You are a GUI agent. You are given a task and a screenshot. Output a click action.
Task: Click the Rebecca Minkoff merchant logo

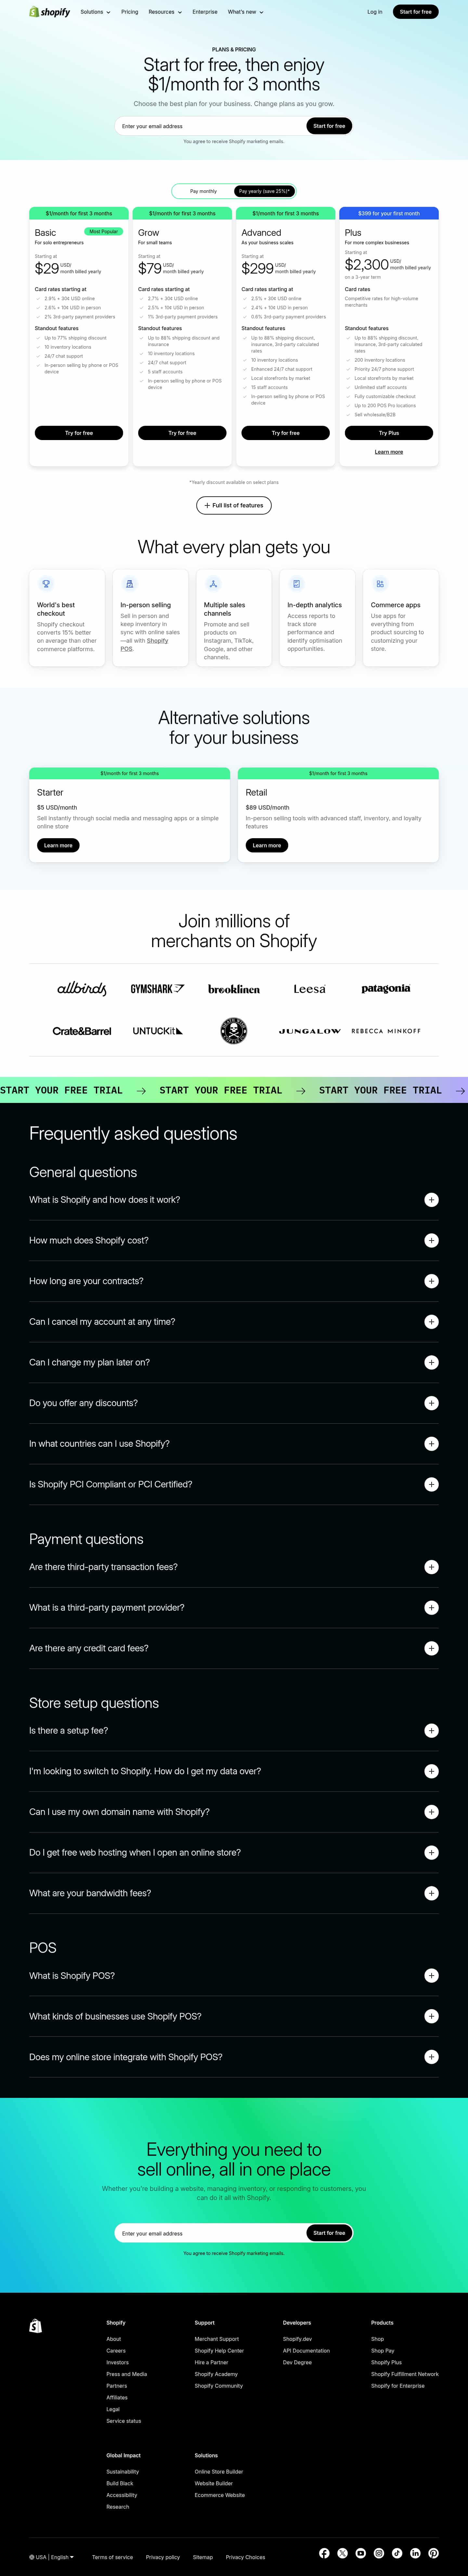point(386,1031)
